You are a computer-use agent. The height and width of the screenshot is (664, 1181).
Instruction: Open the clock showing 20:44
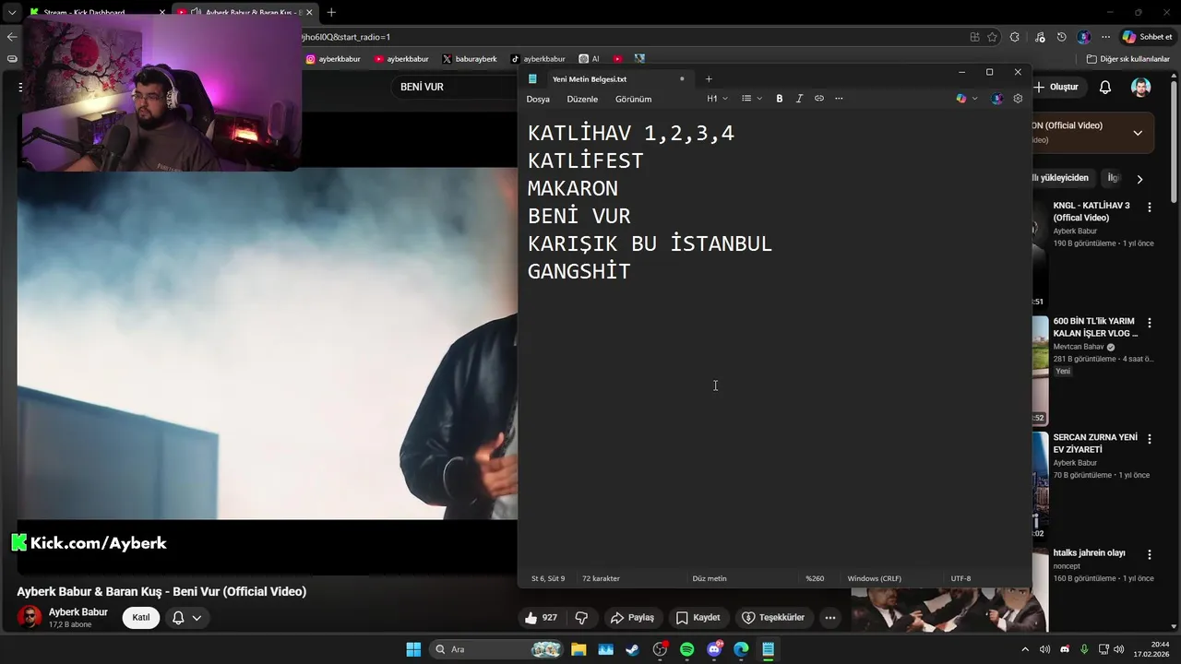(x=1152, y=649)
